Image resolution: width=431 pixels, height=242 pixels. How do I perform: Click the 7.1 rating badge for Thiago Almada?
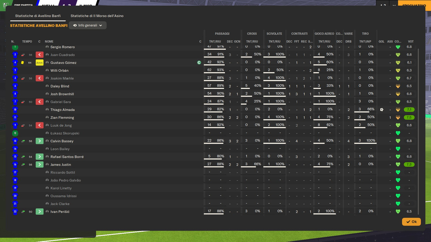[409, 110]
